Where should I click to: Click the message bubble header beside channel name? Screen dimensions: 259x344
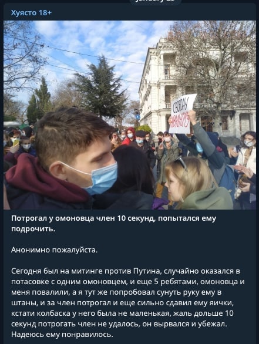pos(154,13)
